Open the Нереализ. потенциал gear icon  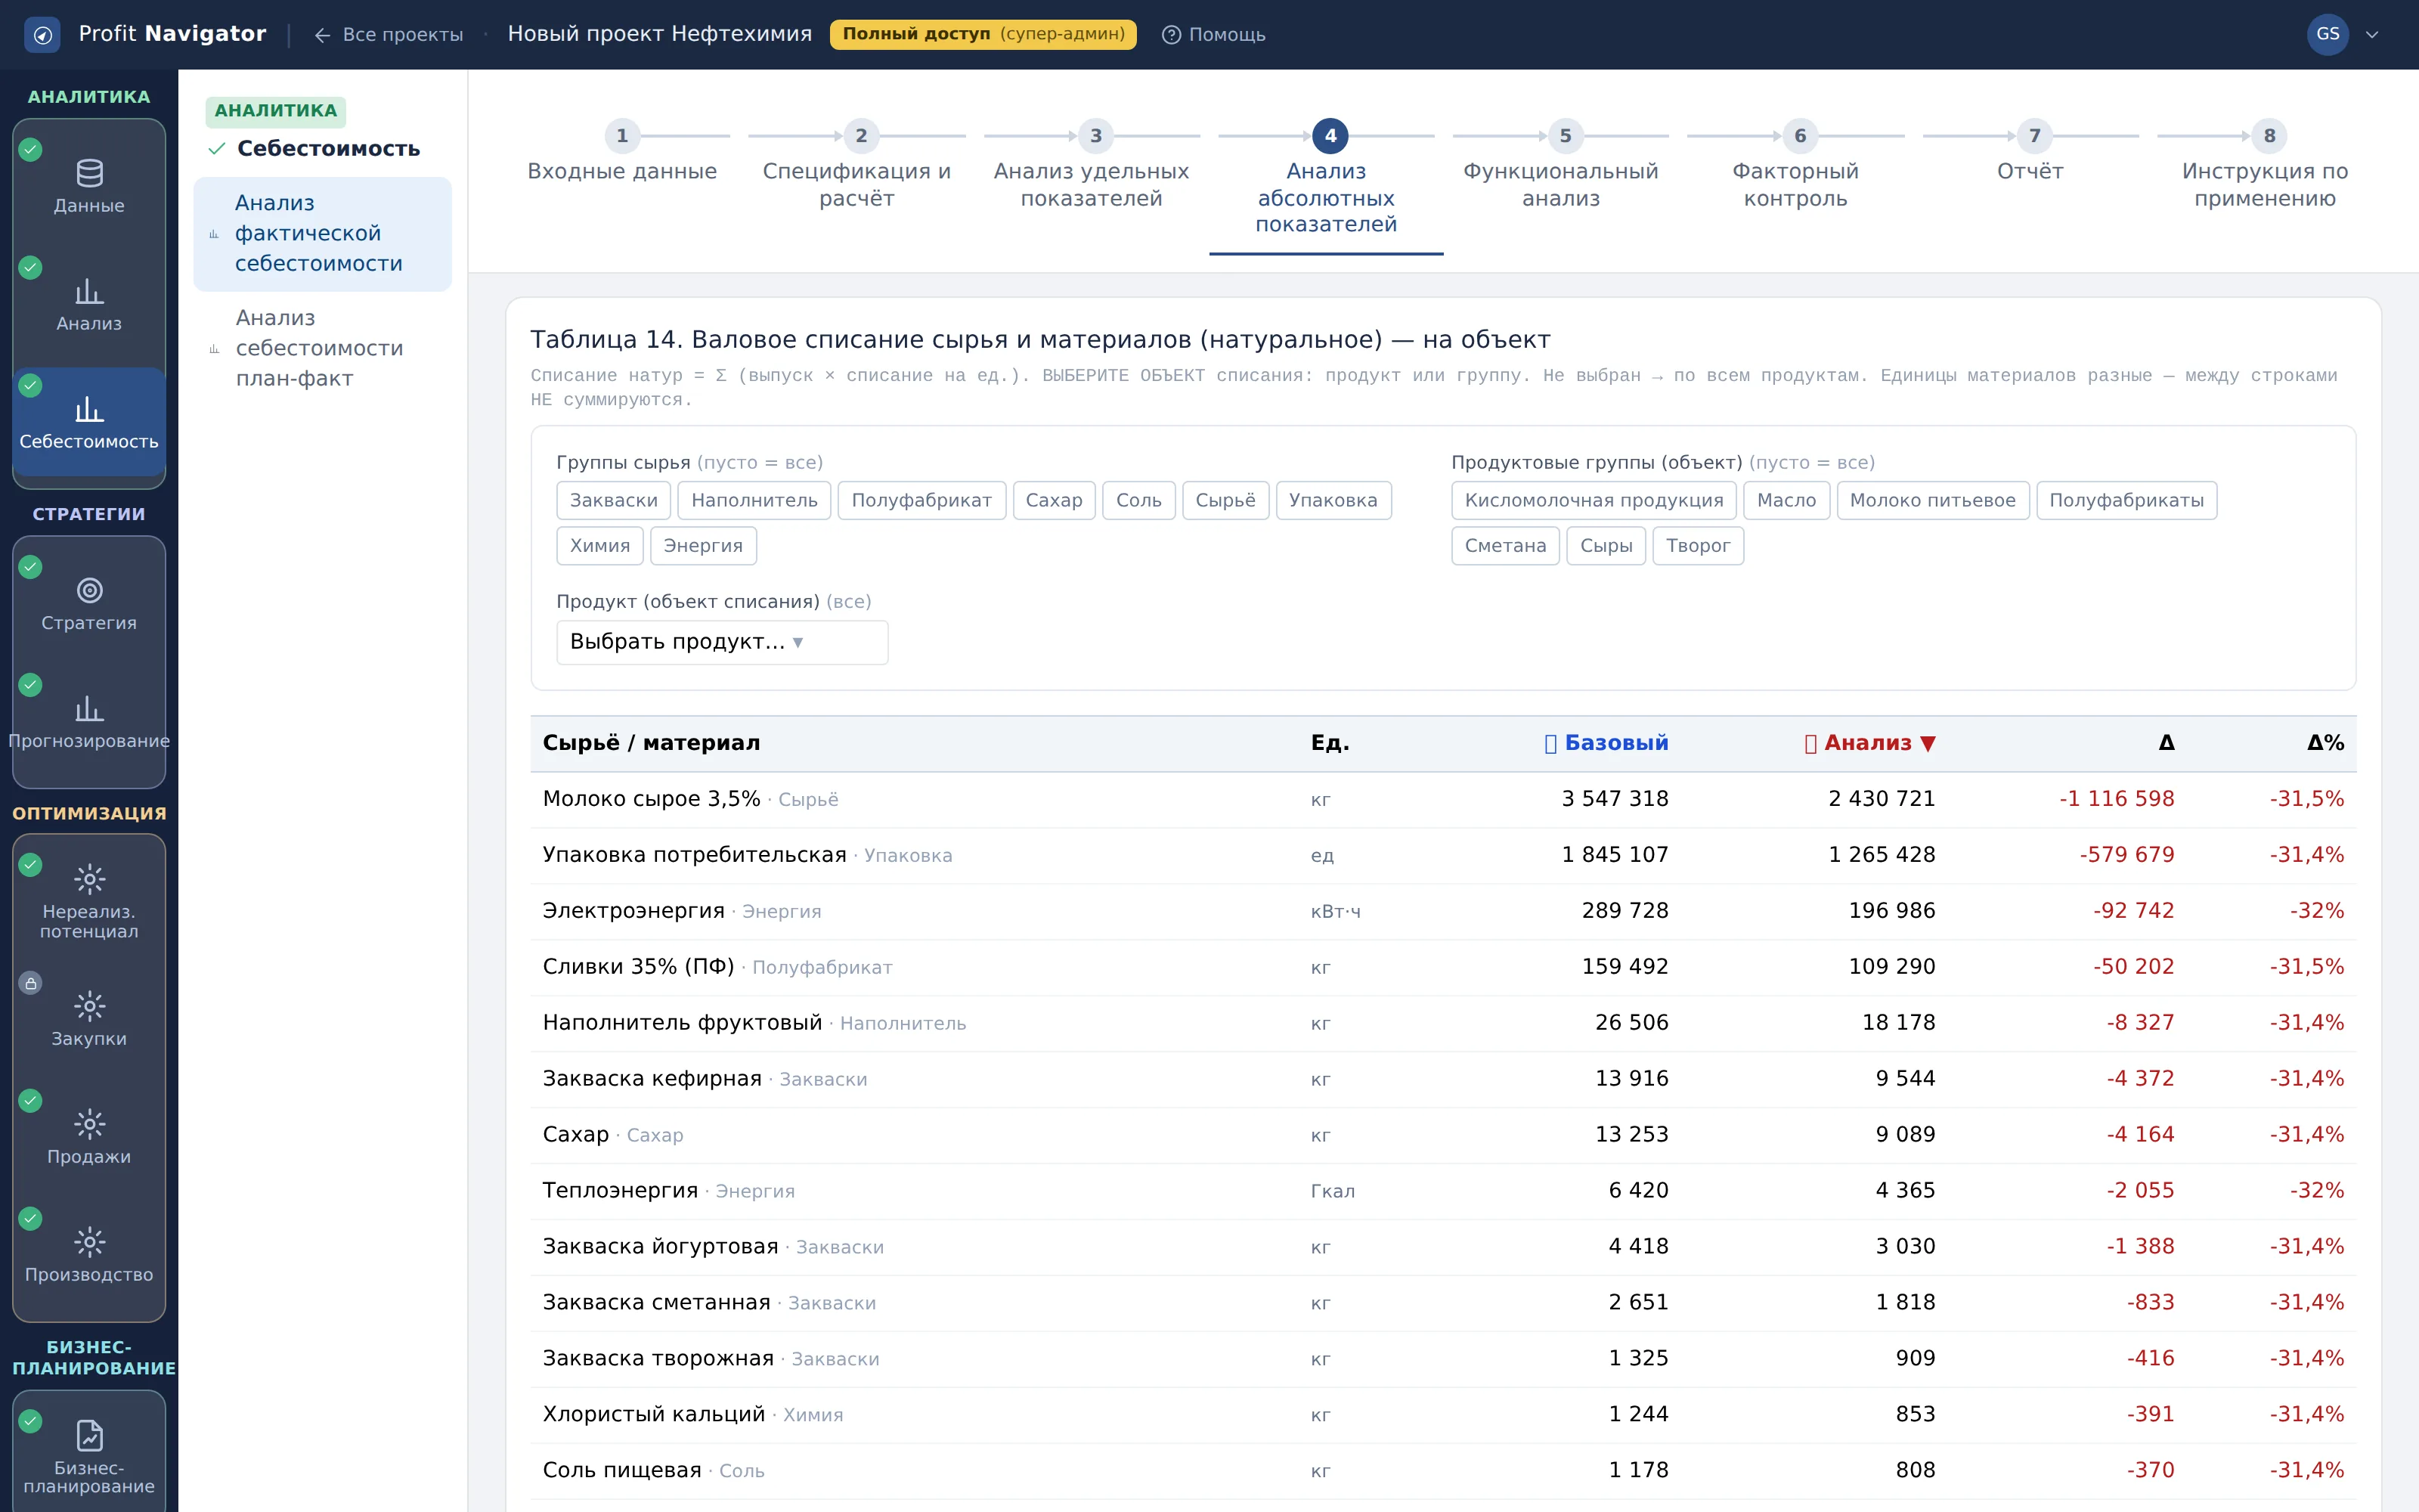[89, 879]
